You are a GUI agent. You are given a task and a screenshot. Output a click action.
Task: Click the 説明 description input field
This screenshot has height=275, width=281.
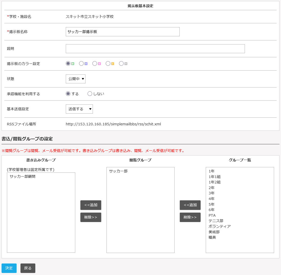[x=155, y=49]
